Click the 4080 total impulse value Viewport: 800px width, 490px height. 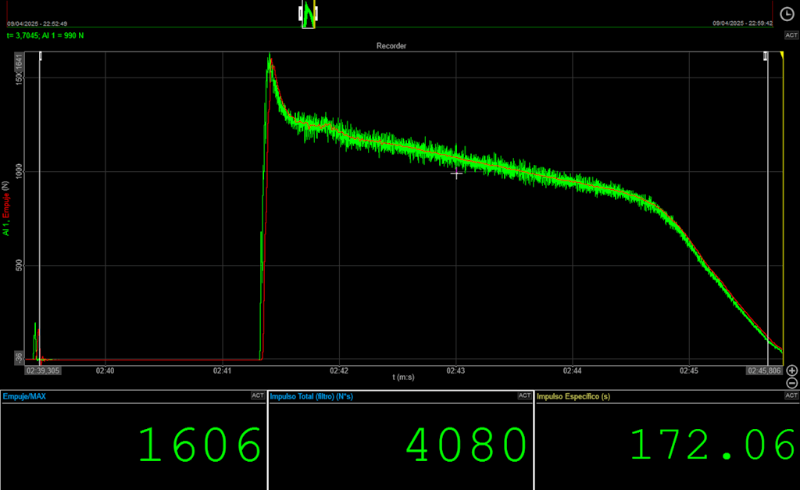(467, 445)
